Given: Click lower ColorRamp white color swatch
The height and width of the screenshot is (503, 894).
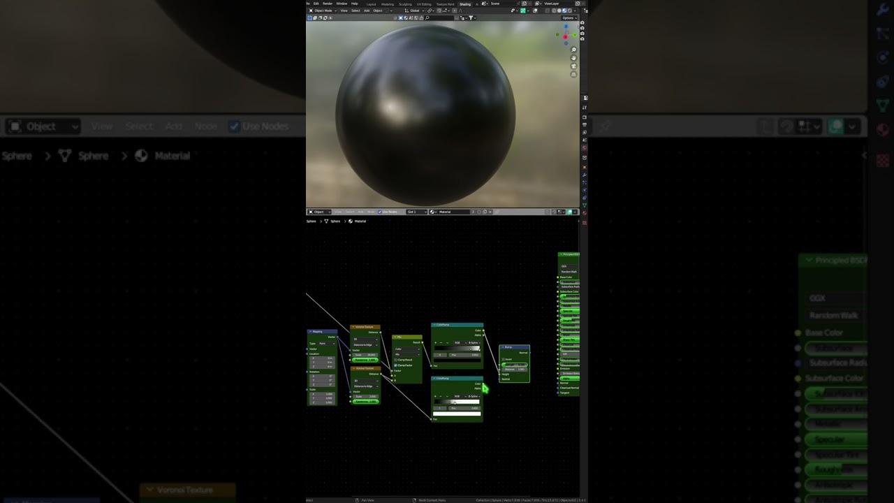Looking at the screenshot, I should (x=457, y=414).
